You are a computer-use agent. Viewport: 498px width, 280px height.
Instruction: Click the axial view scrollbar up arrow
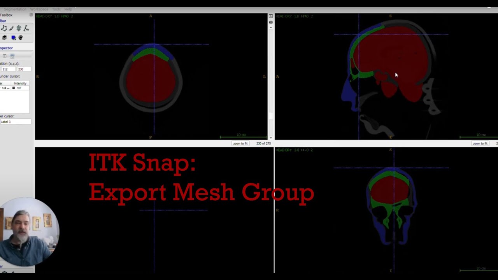pos(271,28)
